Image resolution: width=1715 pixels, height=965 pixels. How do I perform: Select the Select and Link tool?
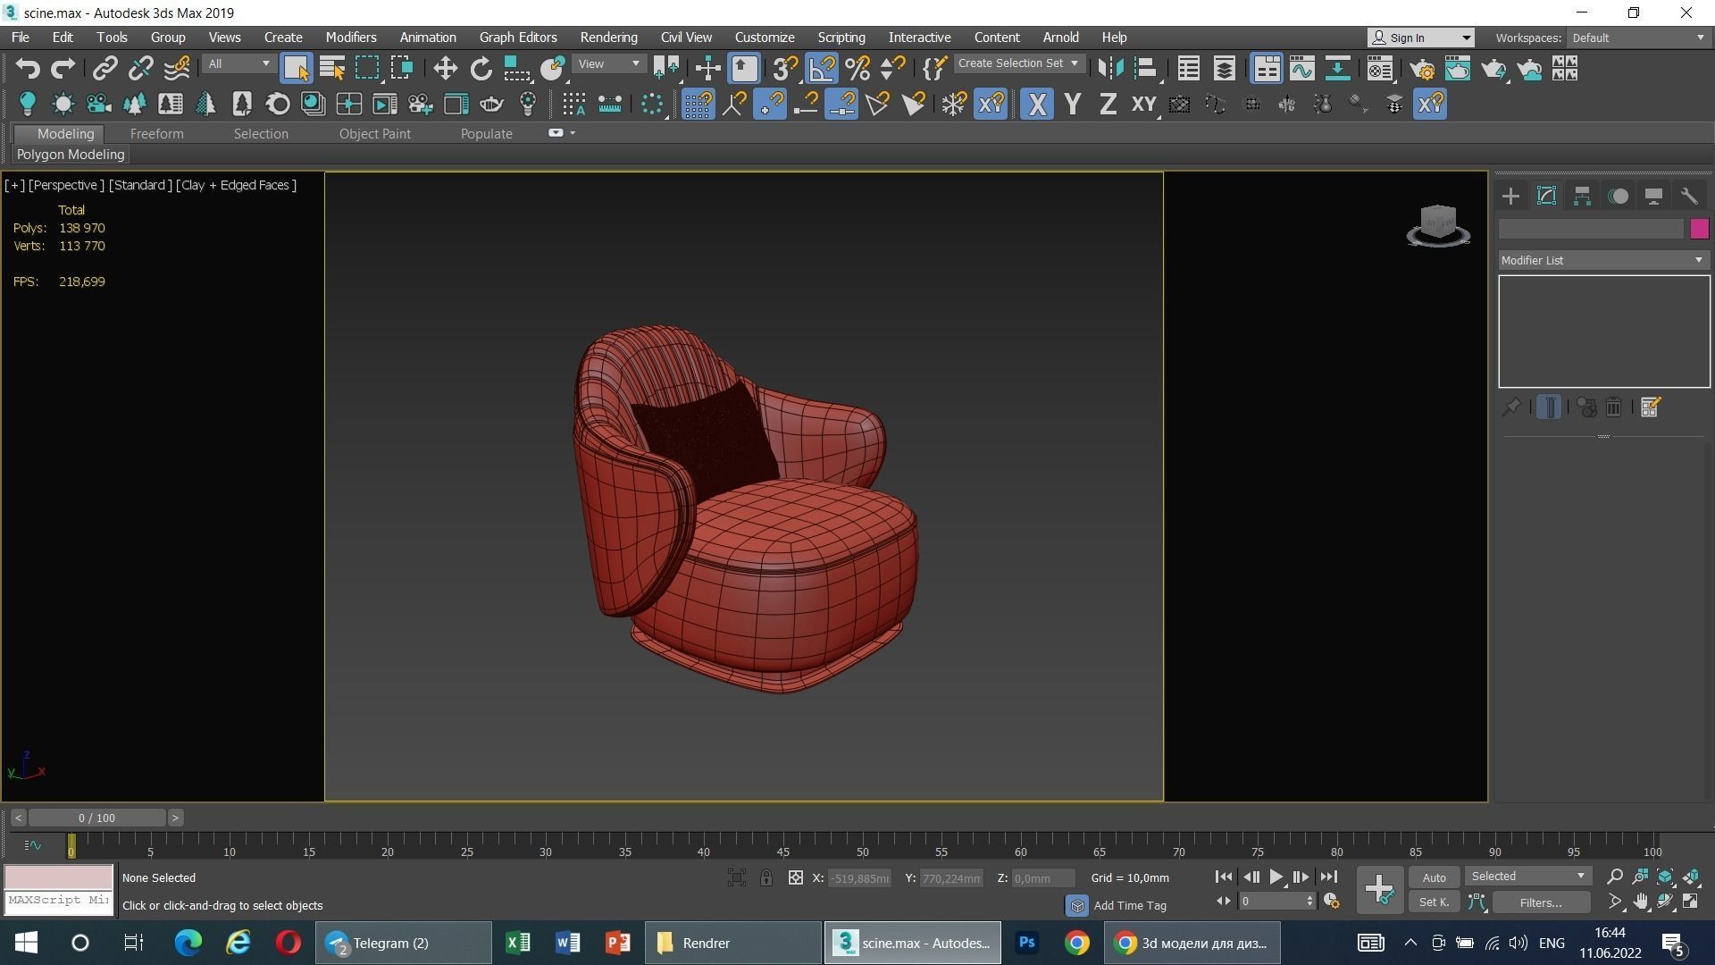(x=105, y=69)
